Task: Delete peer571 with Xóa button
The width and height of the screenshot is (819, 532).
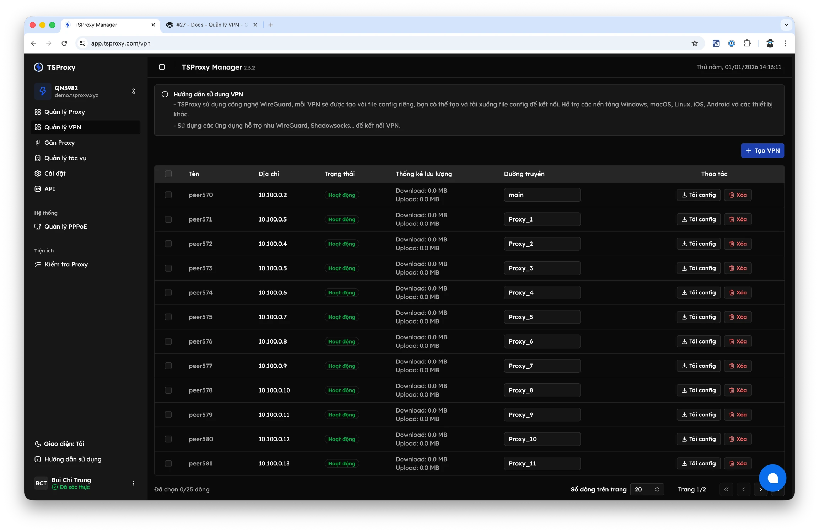Action: tap(738, 219)
